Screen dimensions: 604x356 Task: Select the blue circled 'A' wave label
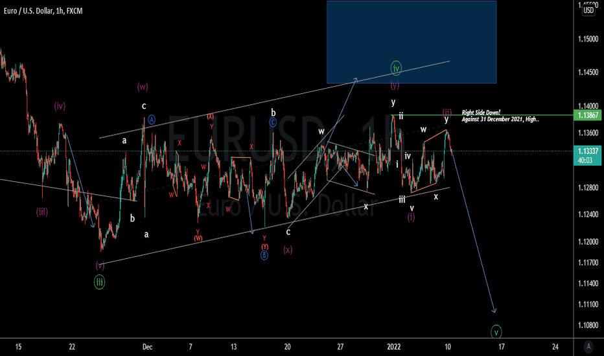[152, 120]
